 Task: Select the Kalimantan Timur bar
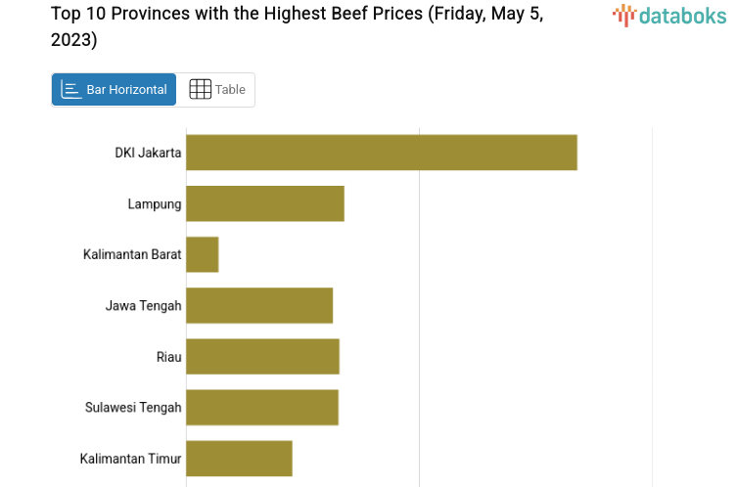[x=239, y=458]
